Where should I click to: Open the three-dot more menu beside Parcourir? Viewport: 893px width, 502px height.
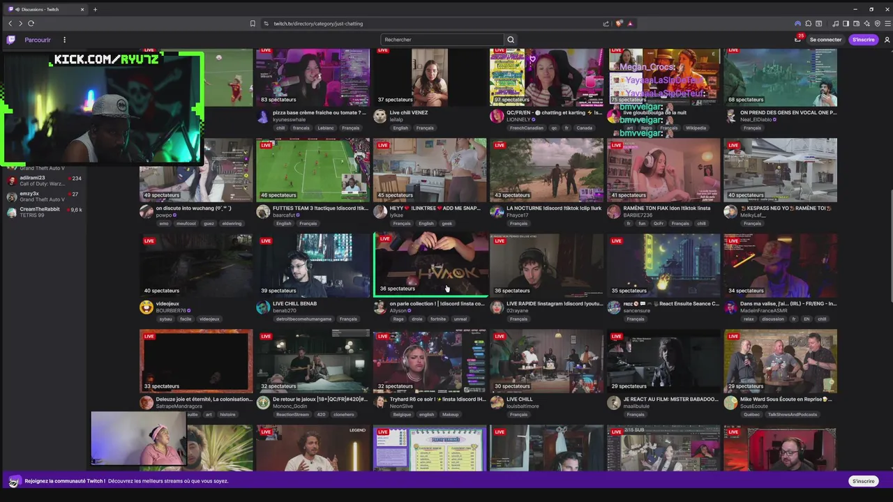64,40
